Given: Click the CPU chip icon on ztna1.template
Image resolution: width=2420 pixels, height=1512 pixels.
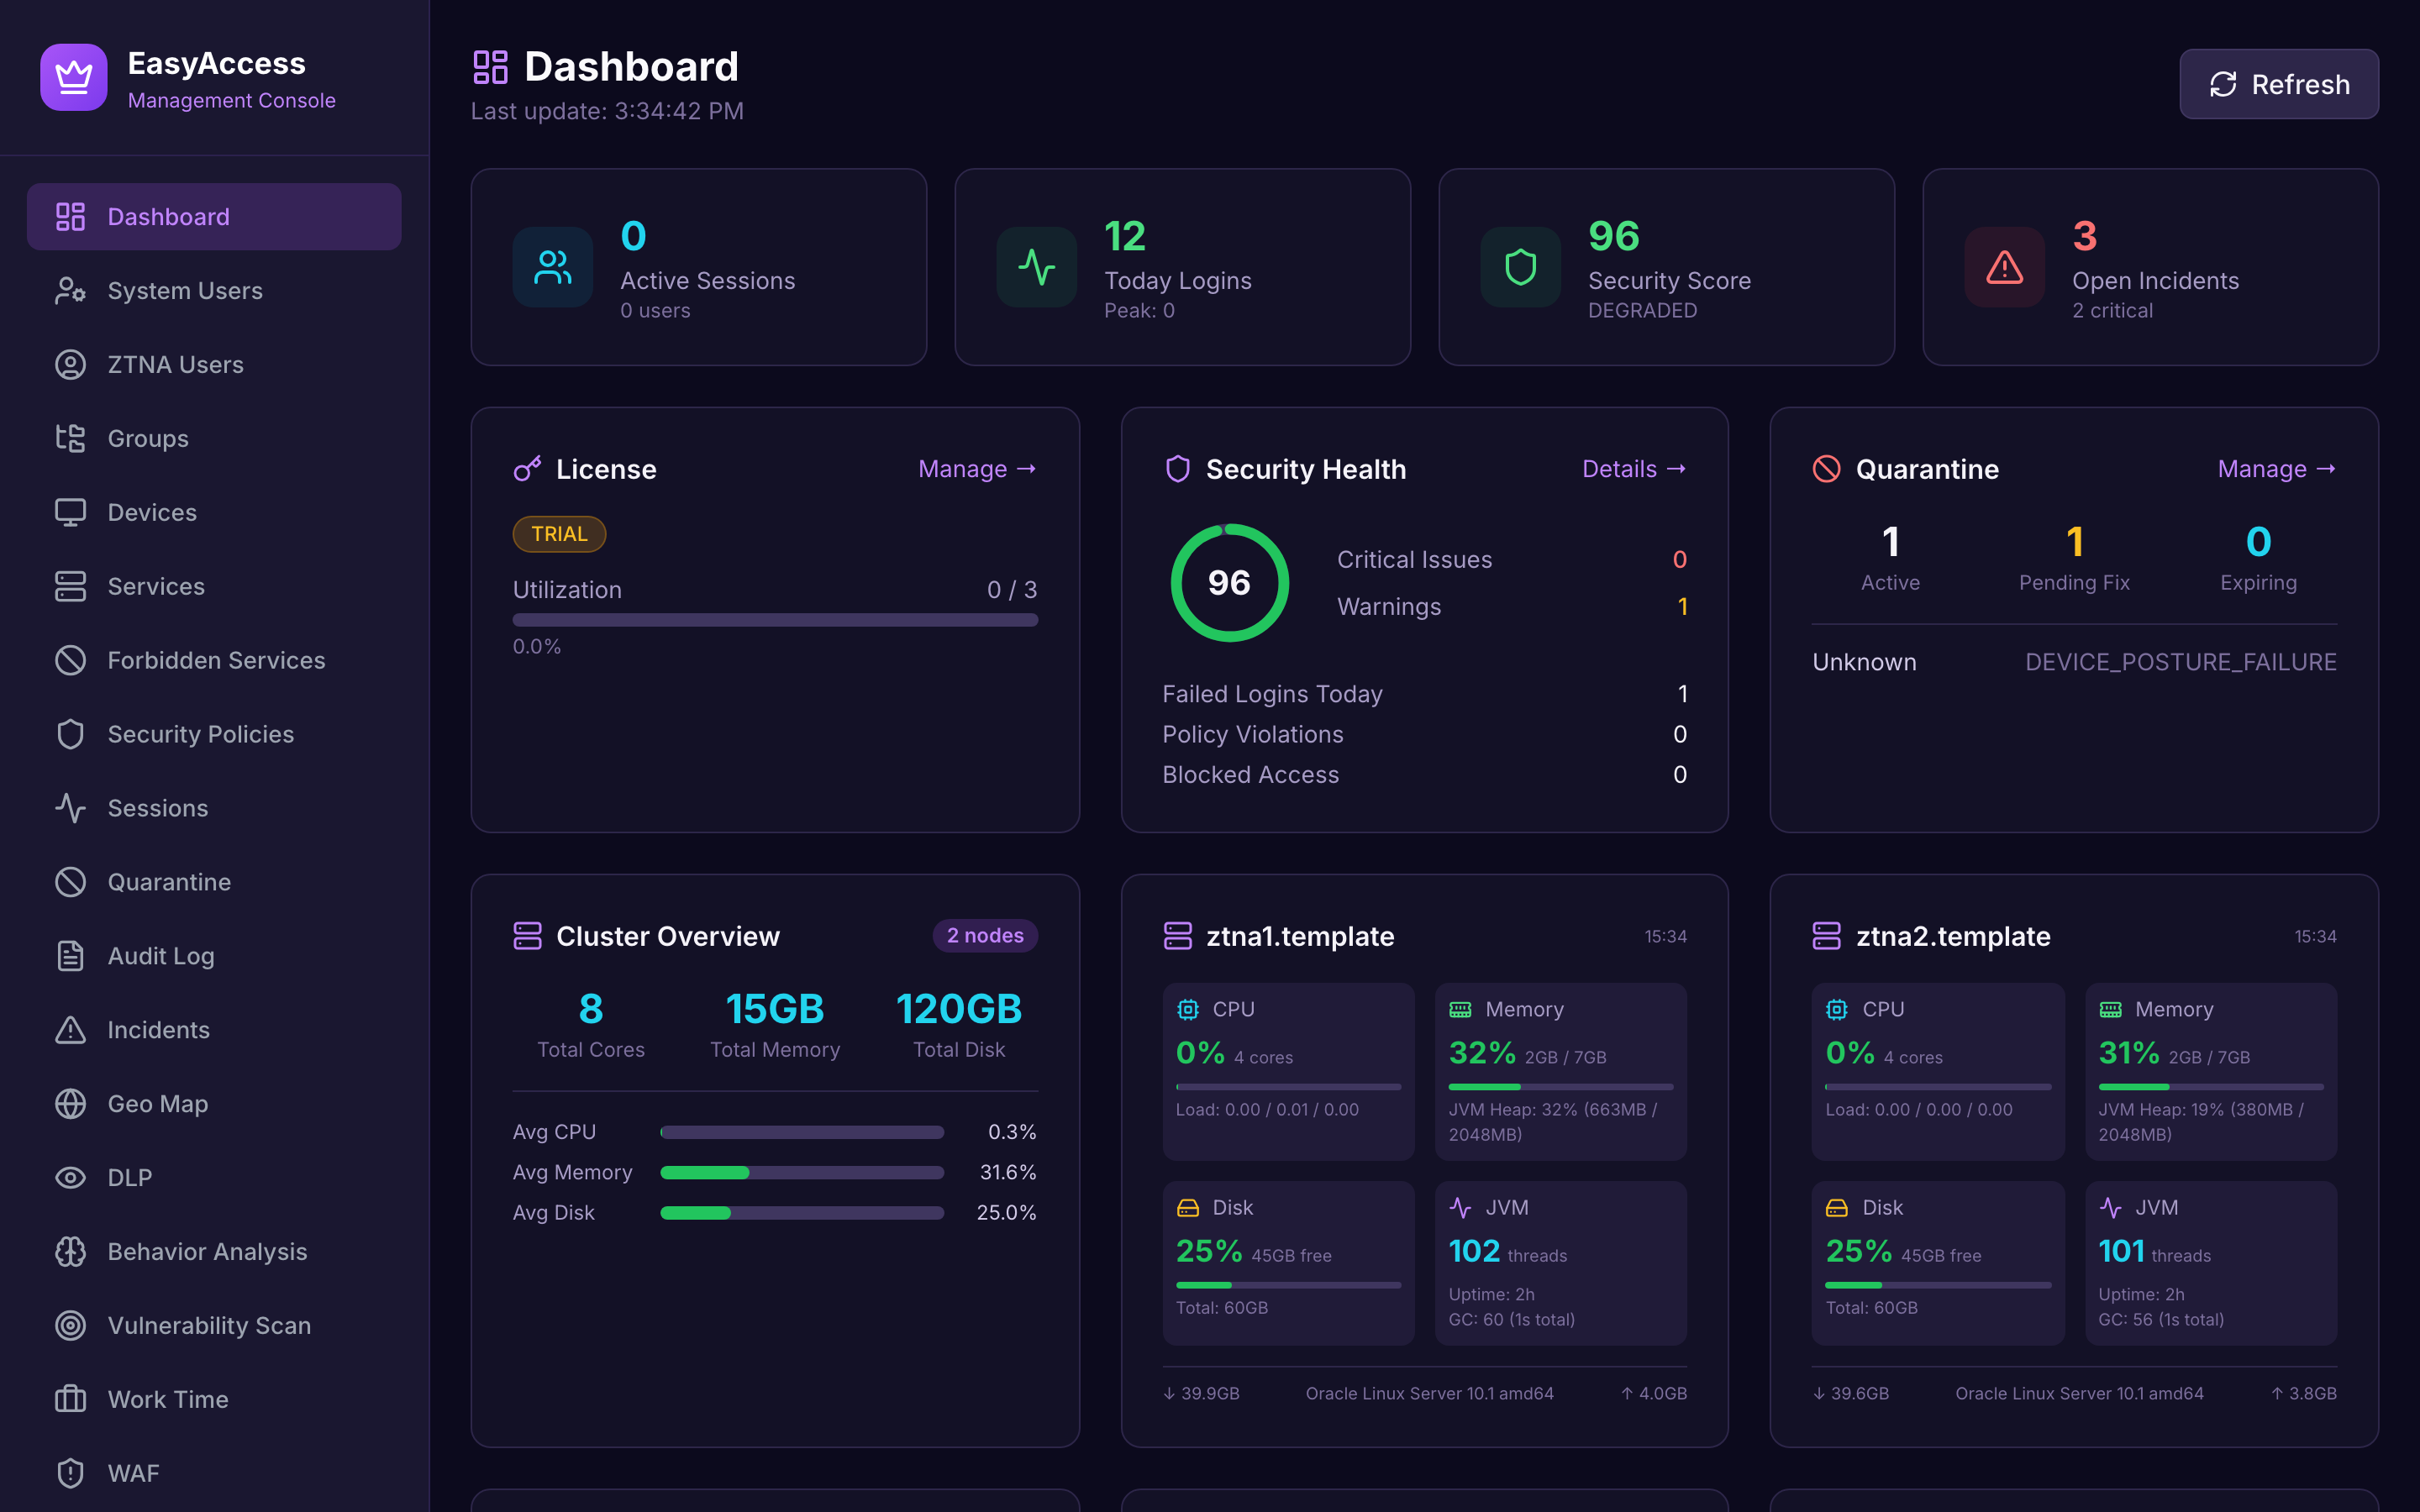Looking at the screenshot, I should 1188,1009.
